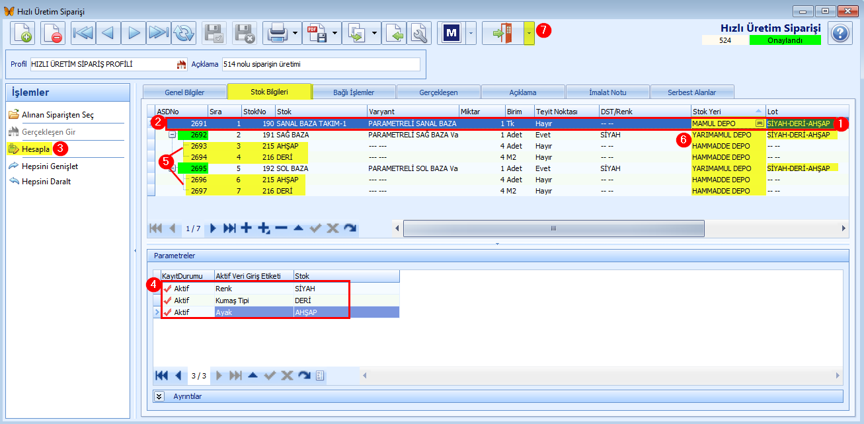Remove the row with the stock grid minus icon
The image size is (864, 424).
281,228
